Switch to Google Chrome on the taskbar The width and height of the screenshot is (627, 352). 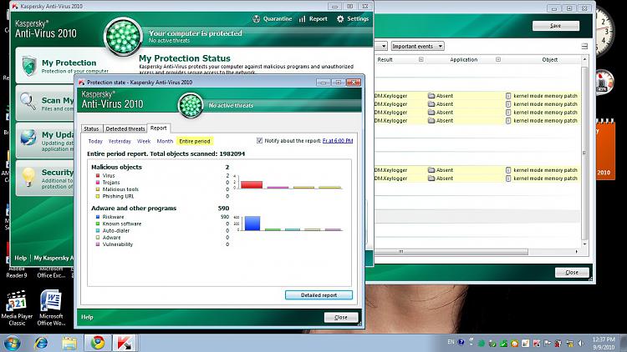coord(98,343)
